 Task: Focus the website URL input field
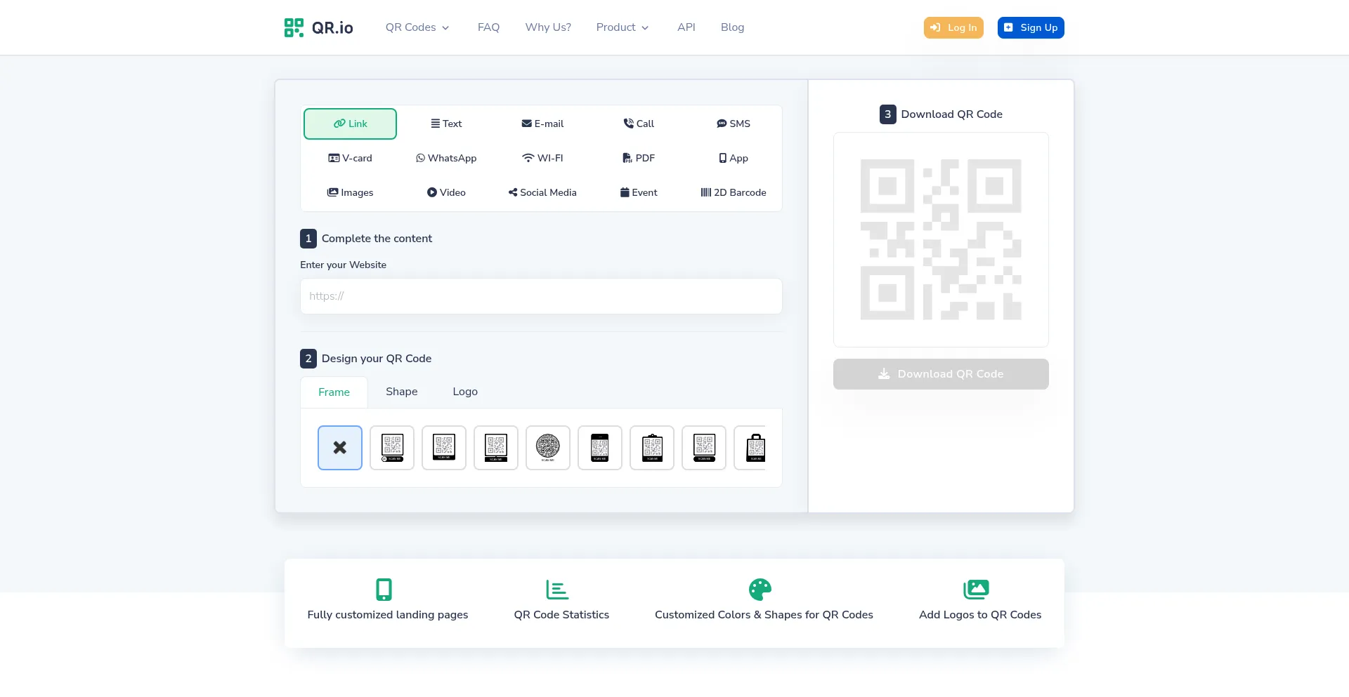point(541,296)
